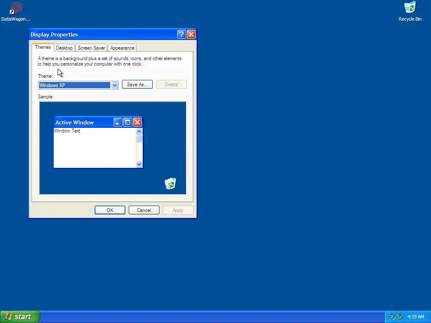
Task: Click the second system tray icon beside the clock
Action: pos(399,317)
